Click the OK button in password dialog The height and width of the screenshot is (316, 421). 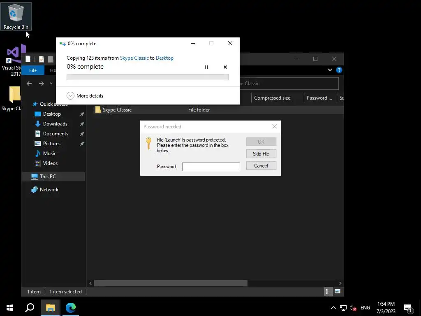261,142
